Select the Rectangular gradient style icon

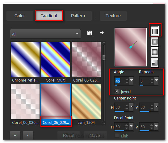click(155, 42)
